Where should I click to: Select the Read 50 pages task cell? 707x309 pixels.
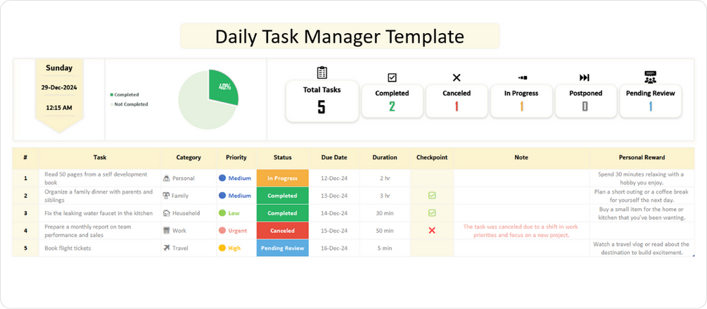100,178
